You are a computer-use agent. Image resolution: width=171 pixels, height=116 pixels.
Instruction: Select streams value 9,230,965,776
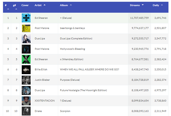tap(140, 49)
